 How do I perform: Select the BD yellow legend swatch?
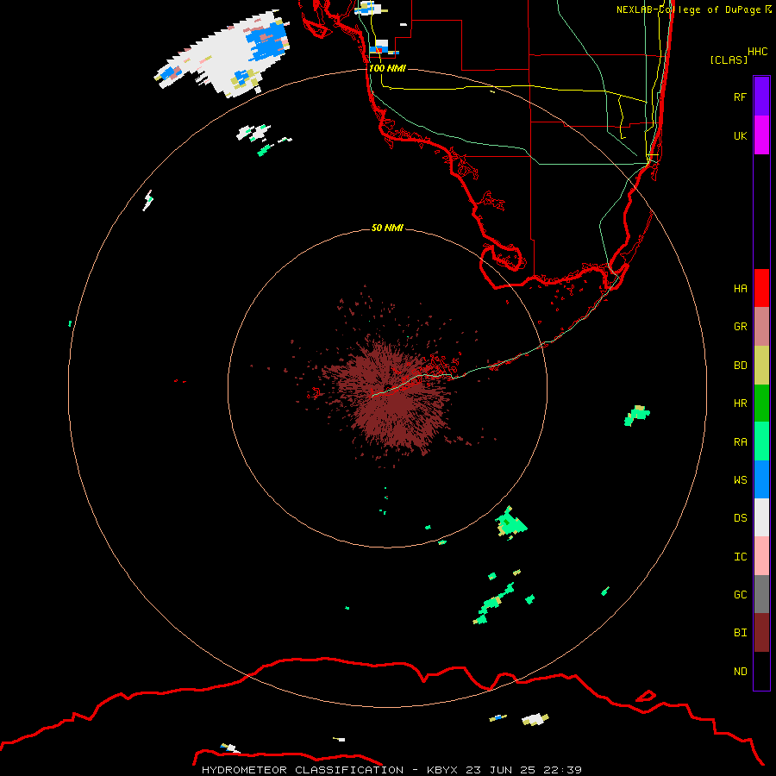(761, 366)
